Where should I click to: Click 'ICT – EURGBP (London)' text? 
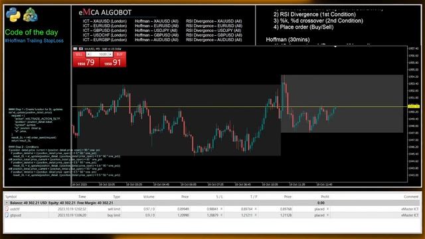point(105,40)
